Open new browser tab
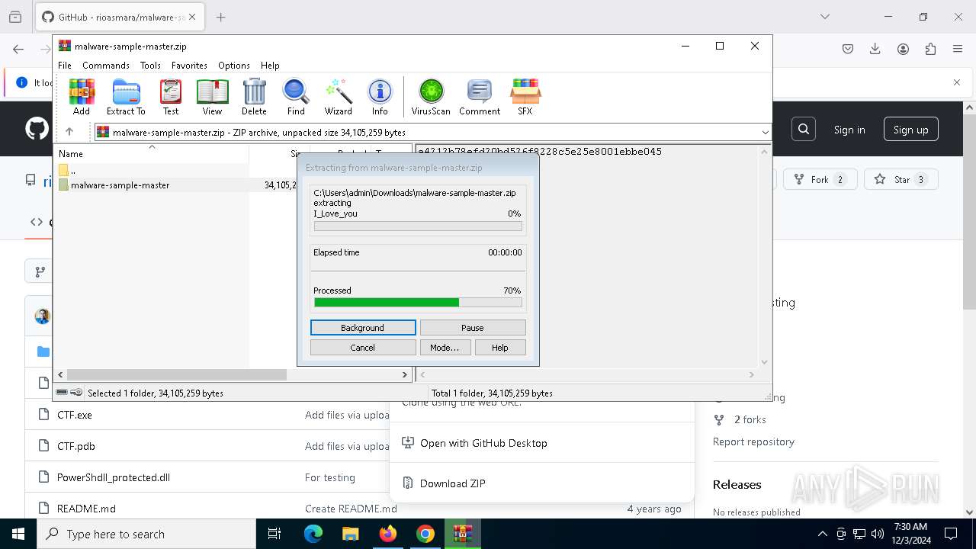 coord(221,17)
